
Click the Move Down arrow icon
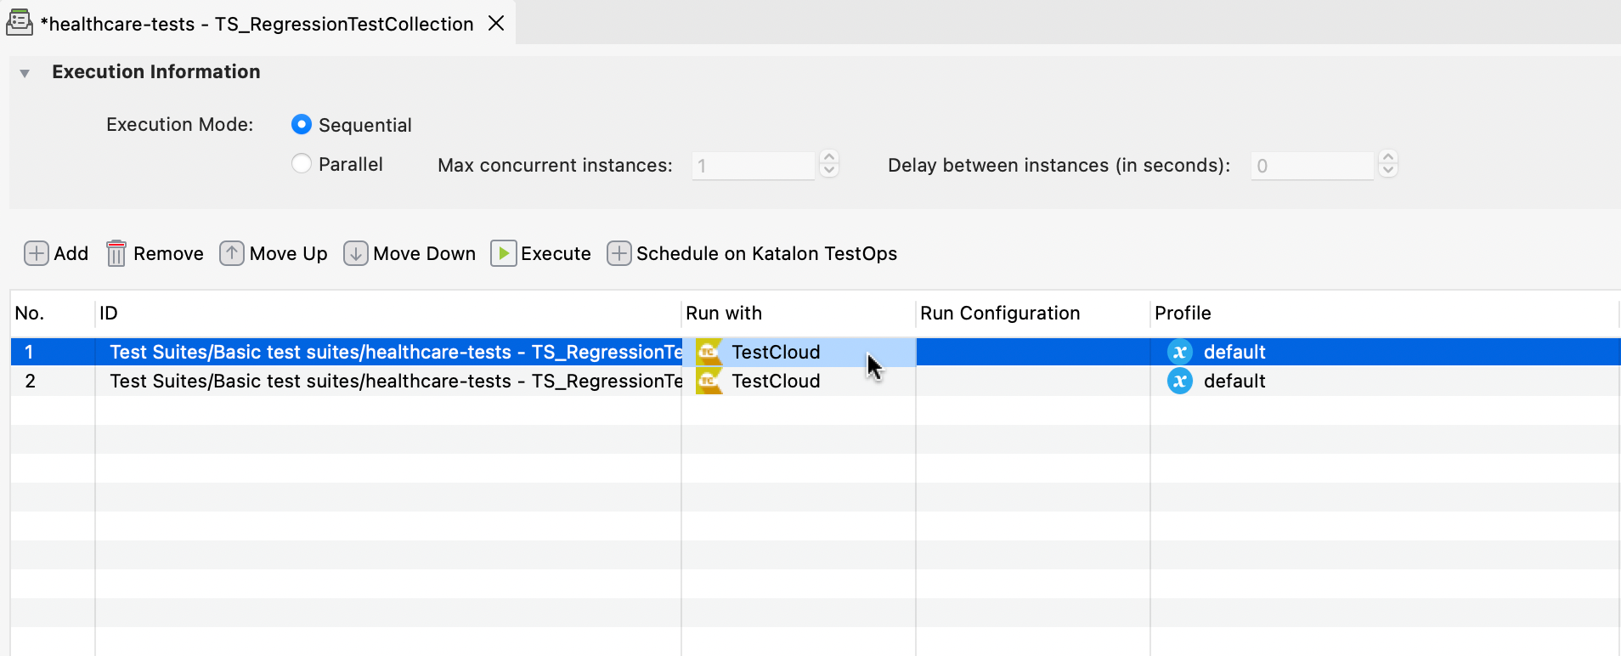[355, 254]
